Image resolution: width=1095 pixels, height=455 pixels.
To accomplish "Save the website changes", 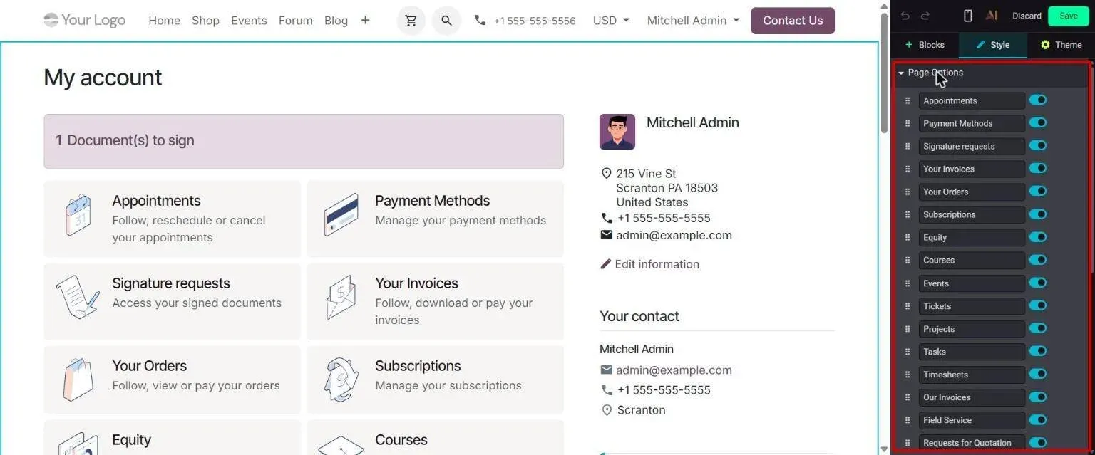I will click(x=1069, y=16).
